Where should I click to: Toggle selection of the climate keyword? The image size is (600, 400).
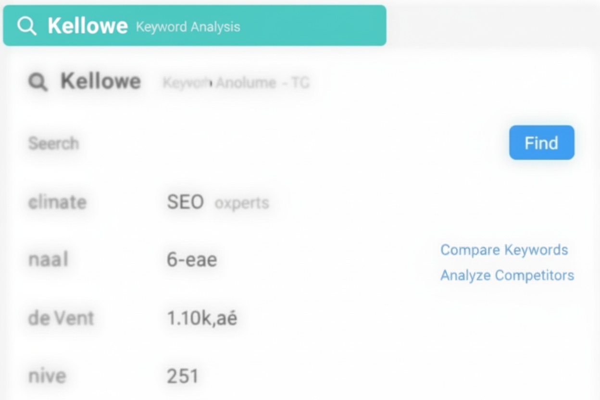(x=57, y=202)
